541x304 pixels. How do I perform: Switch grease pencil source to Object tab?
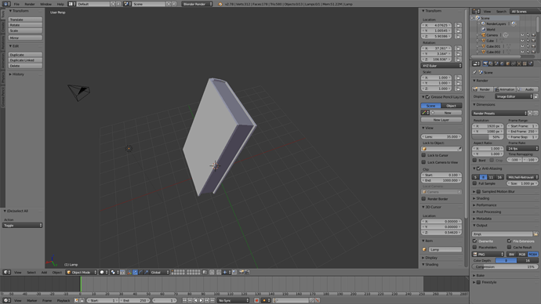tap(452, 106)
